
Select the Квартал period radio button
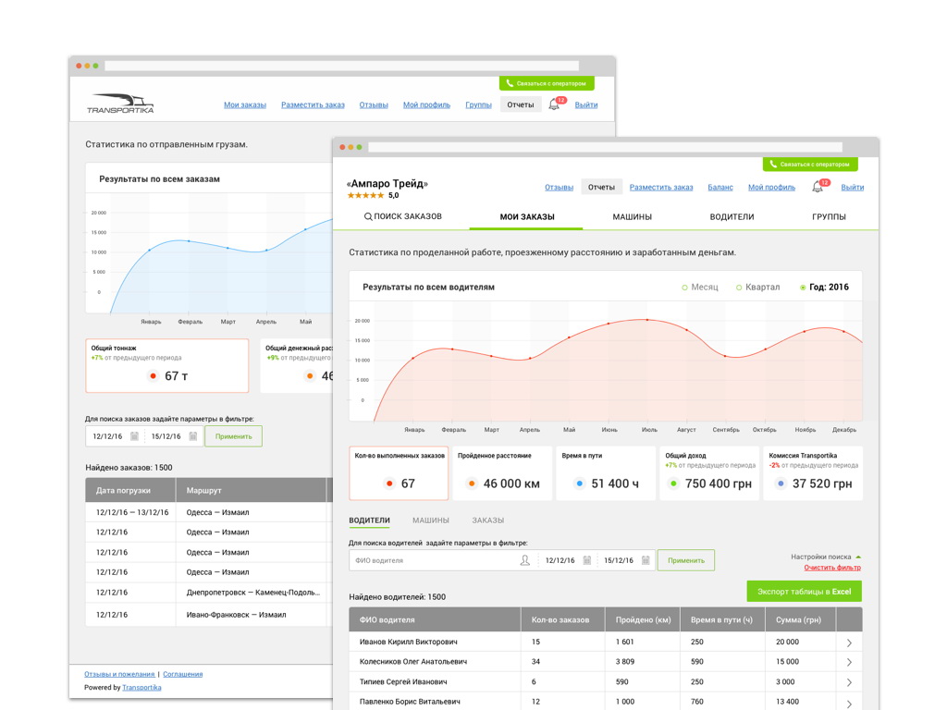pos(739,288)
